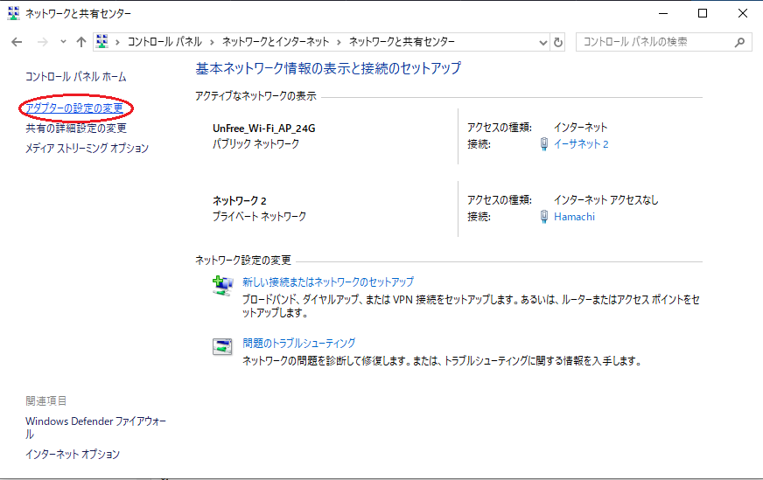Open コントロール パネル ホーム link
763x480 pixels.
pyautogui.click(x=75, y=77)
